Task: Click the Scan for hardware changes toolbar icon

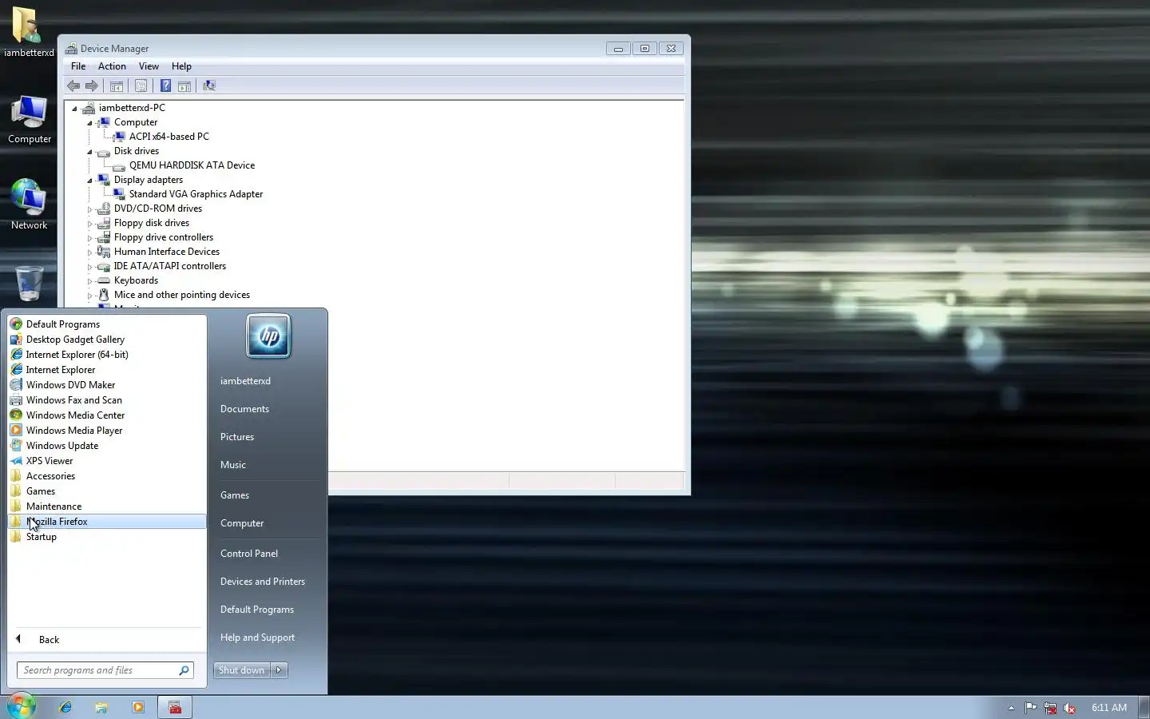Action: tap(209, 85)
